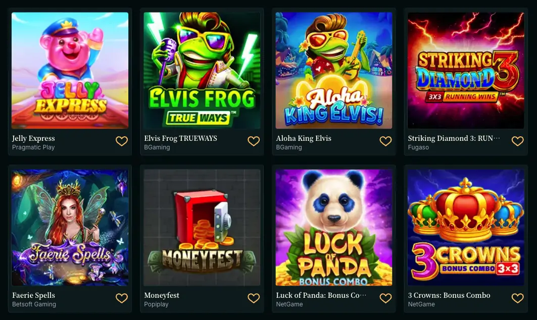Launch Elvis Frog TrueWays game image

pyautogui.click(x=202, y=71)
